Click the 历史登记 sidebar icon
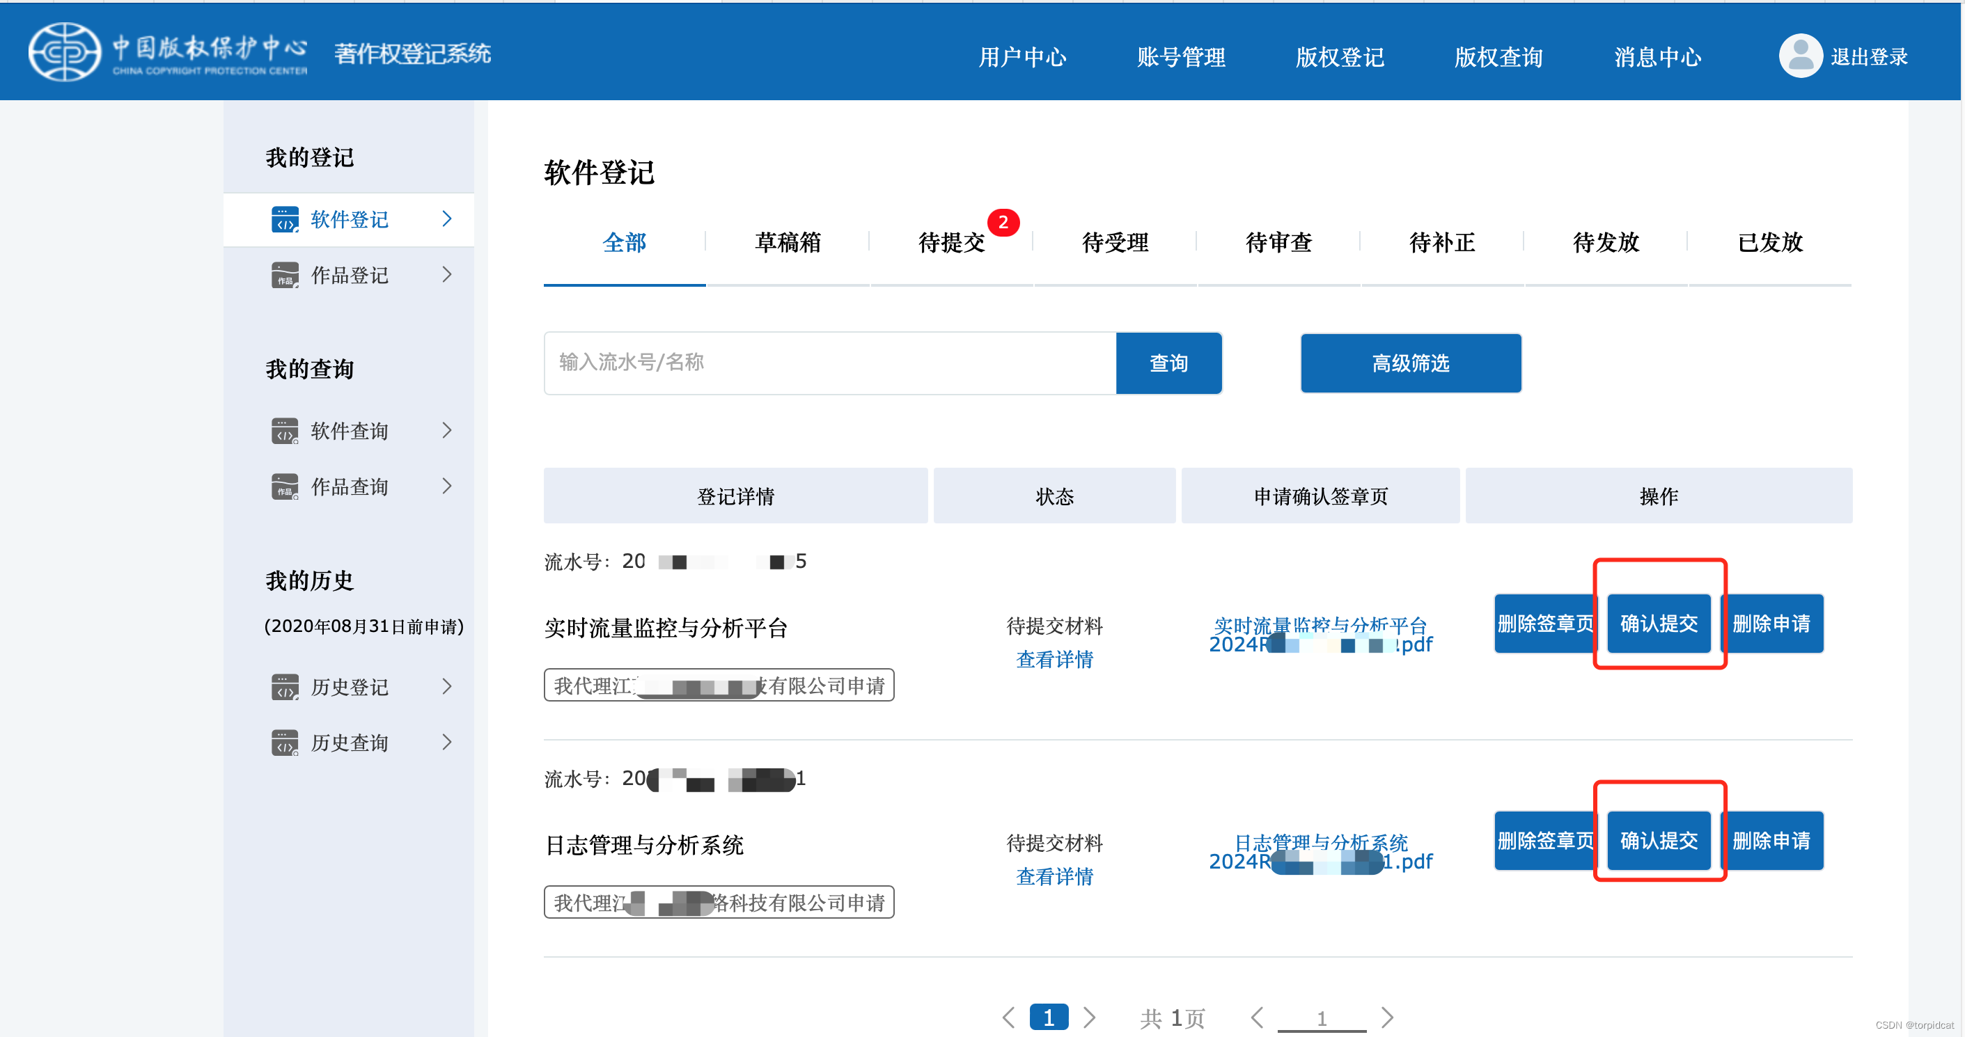The image size is (1965, 1037). pyautogui.click(x=285, y=687)
